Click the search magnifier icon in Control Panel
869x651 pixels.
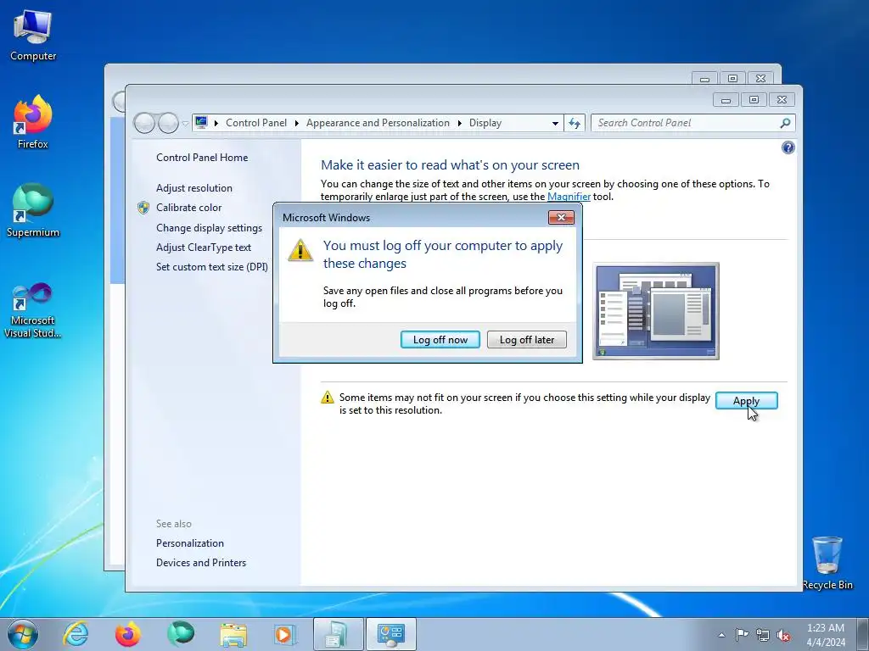coord(785,123)
